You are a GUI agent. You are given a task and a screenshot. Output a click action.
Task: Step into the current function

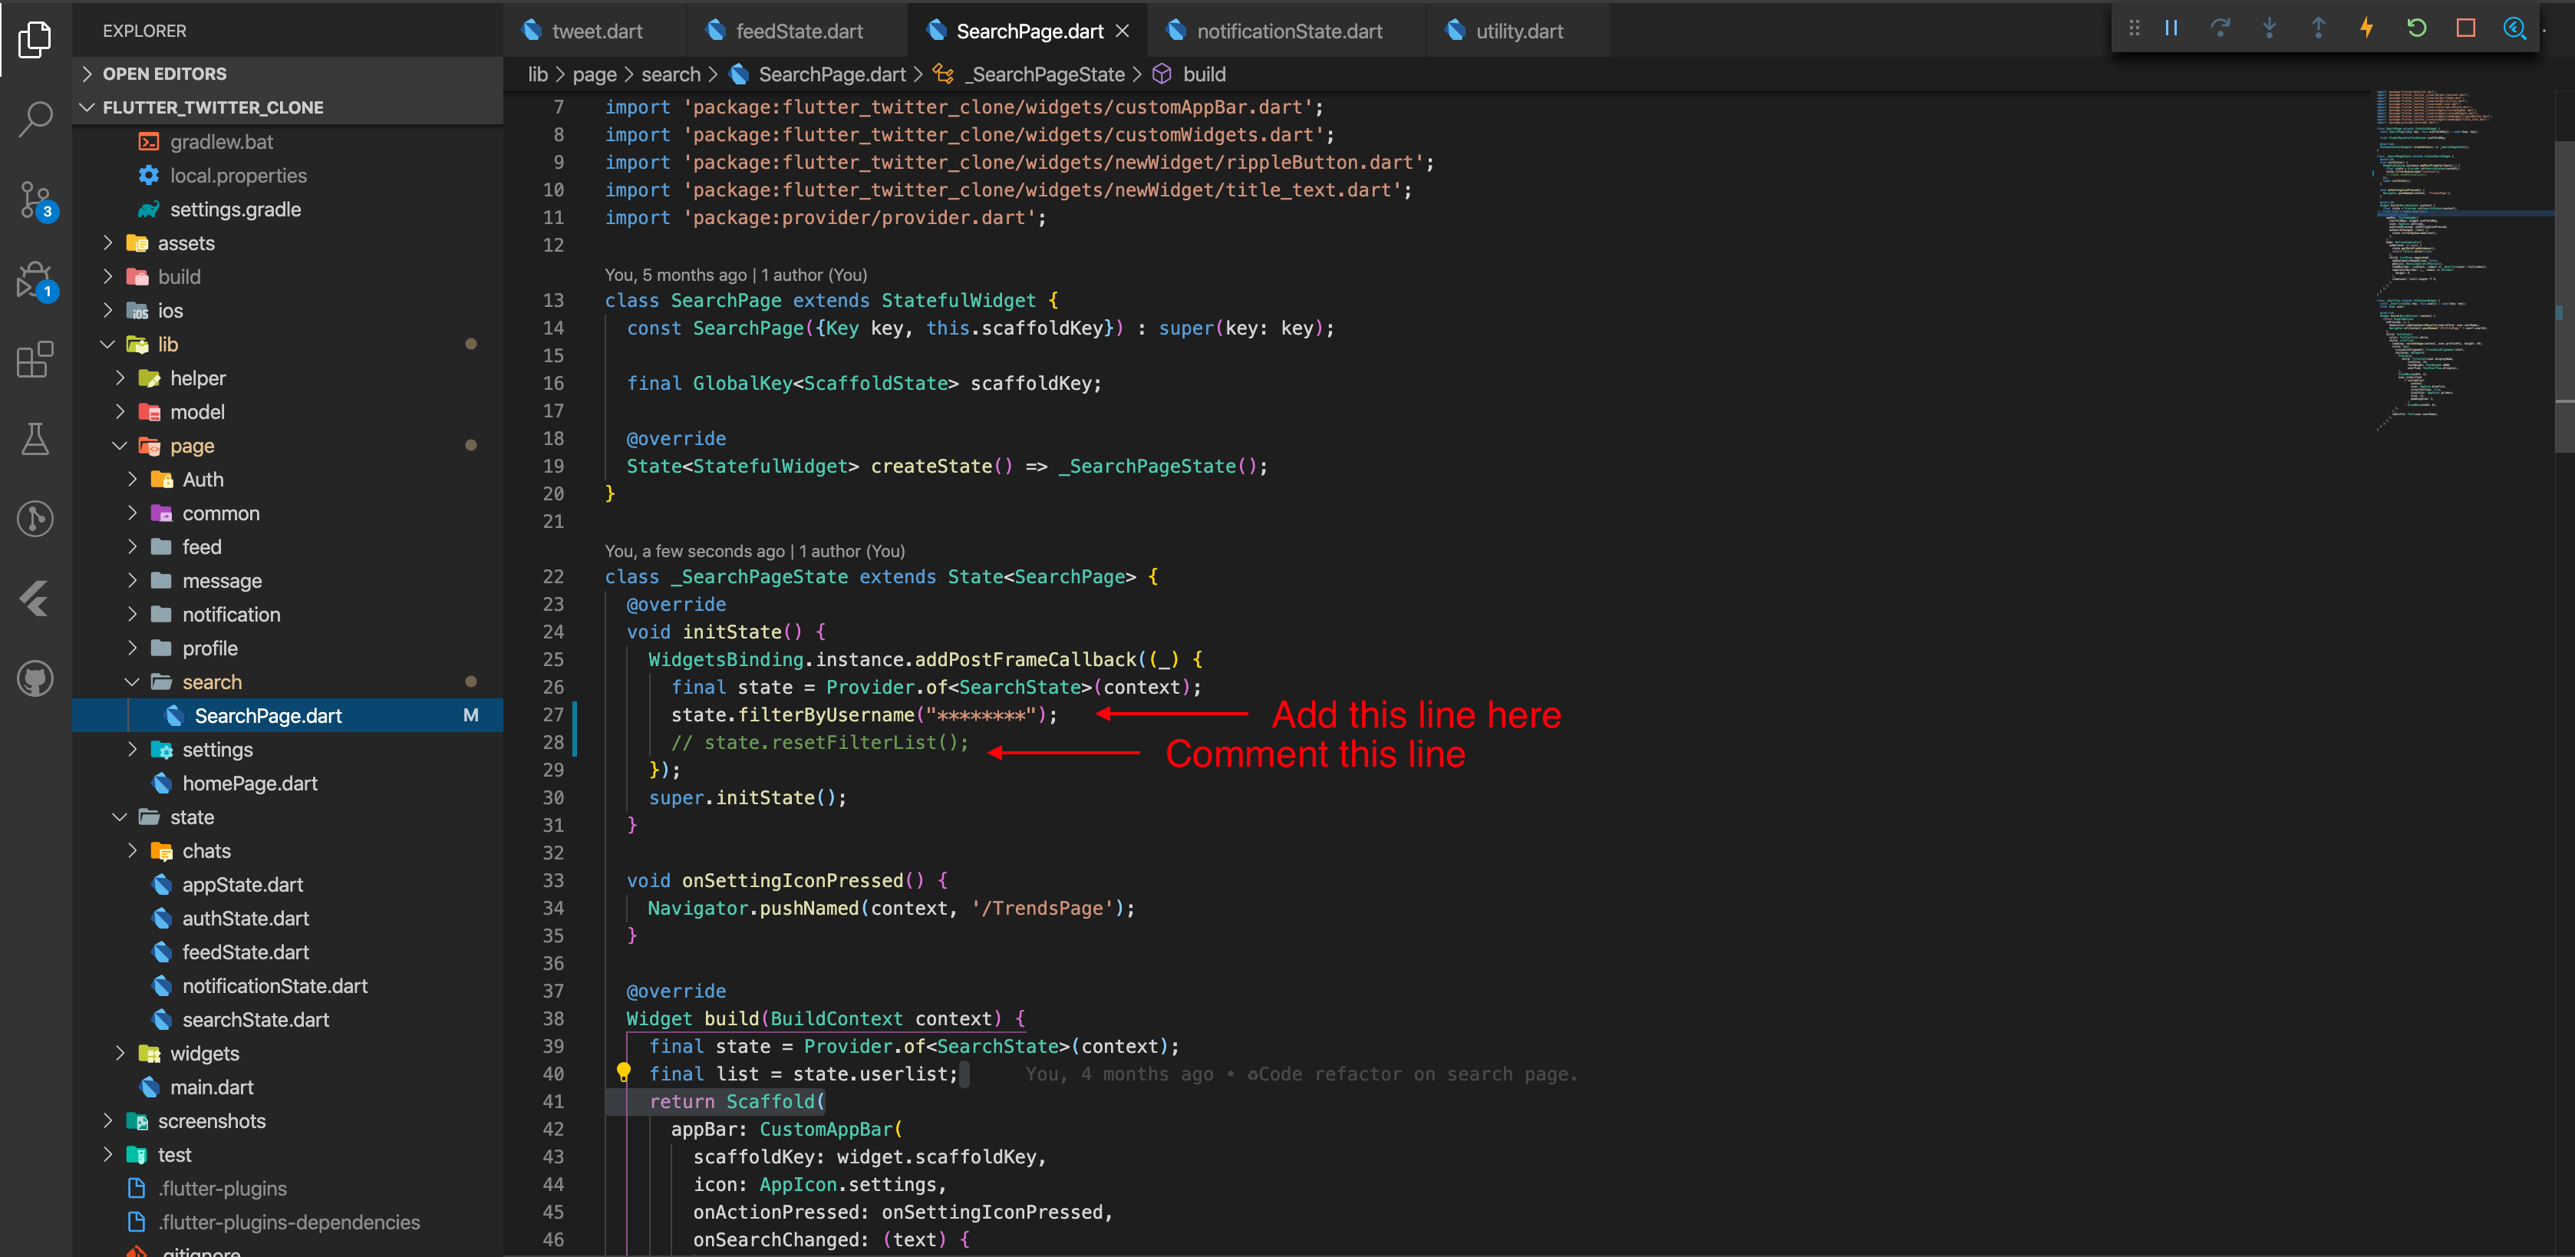pyautogui.click(x=2270, y=28)
